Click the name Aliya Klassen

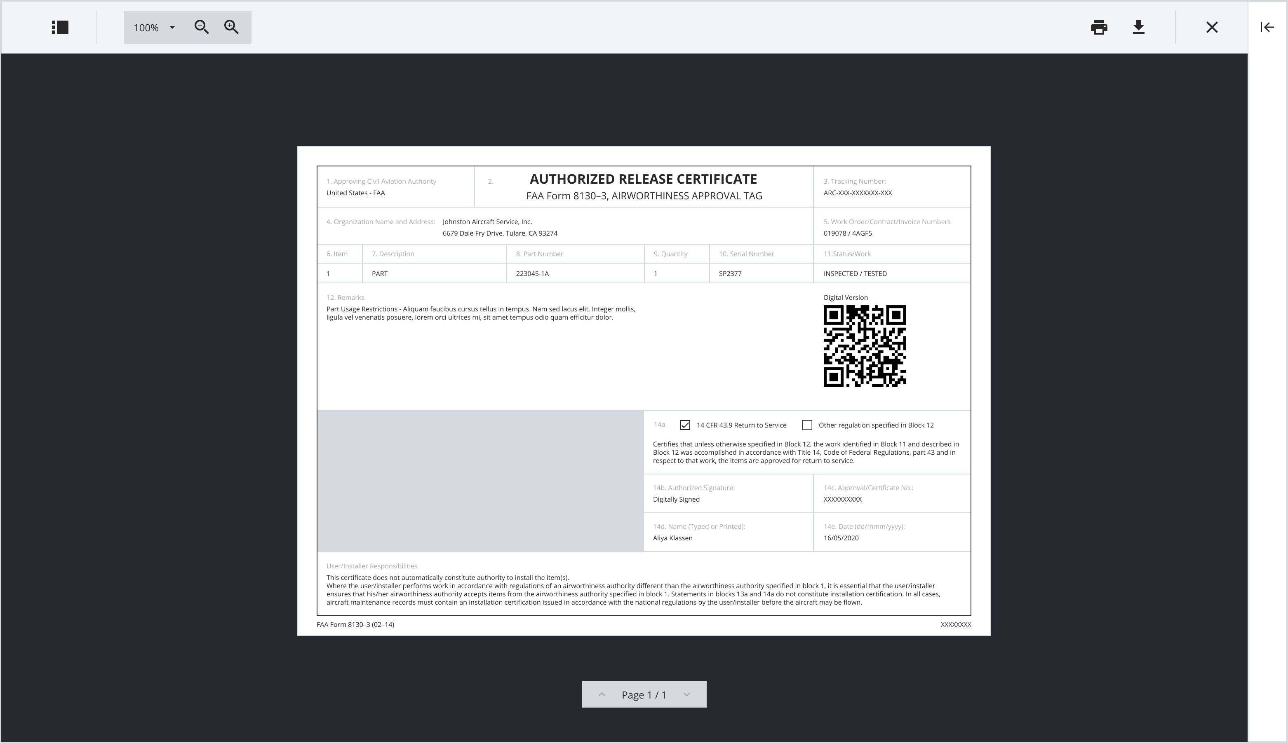[x=672, y=538]
